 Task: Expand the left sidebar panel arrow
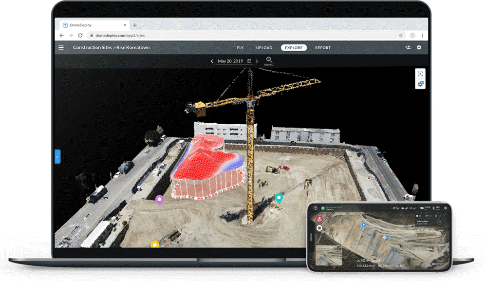pos(57,157)
